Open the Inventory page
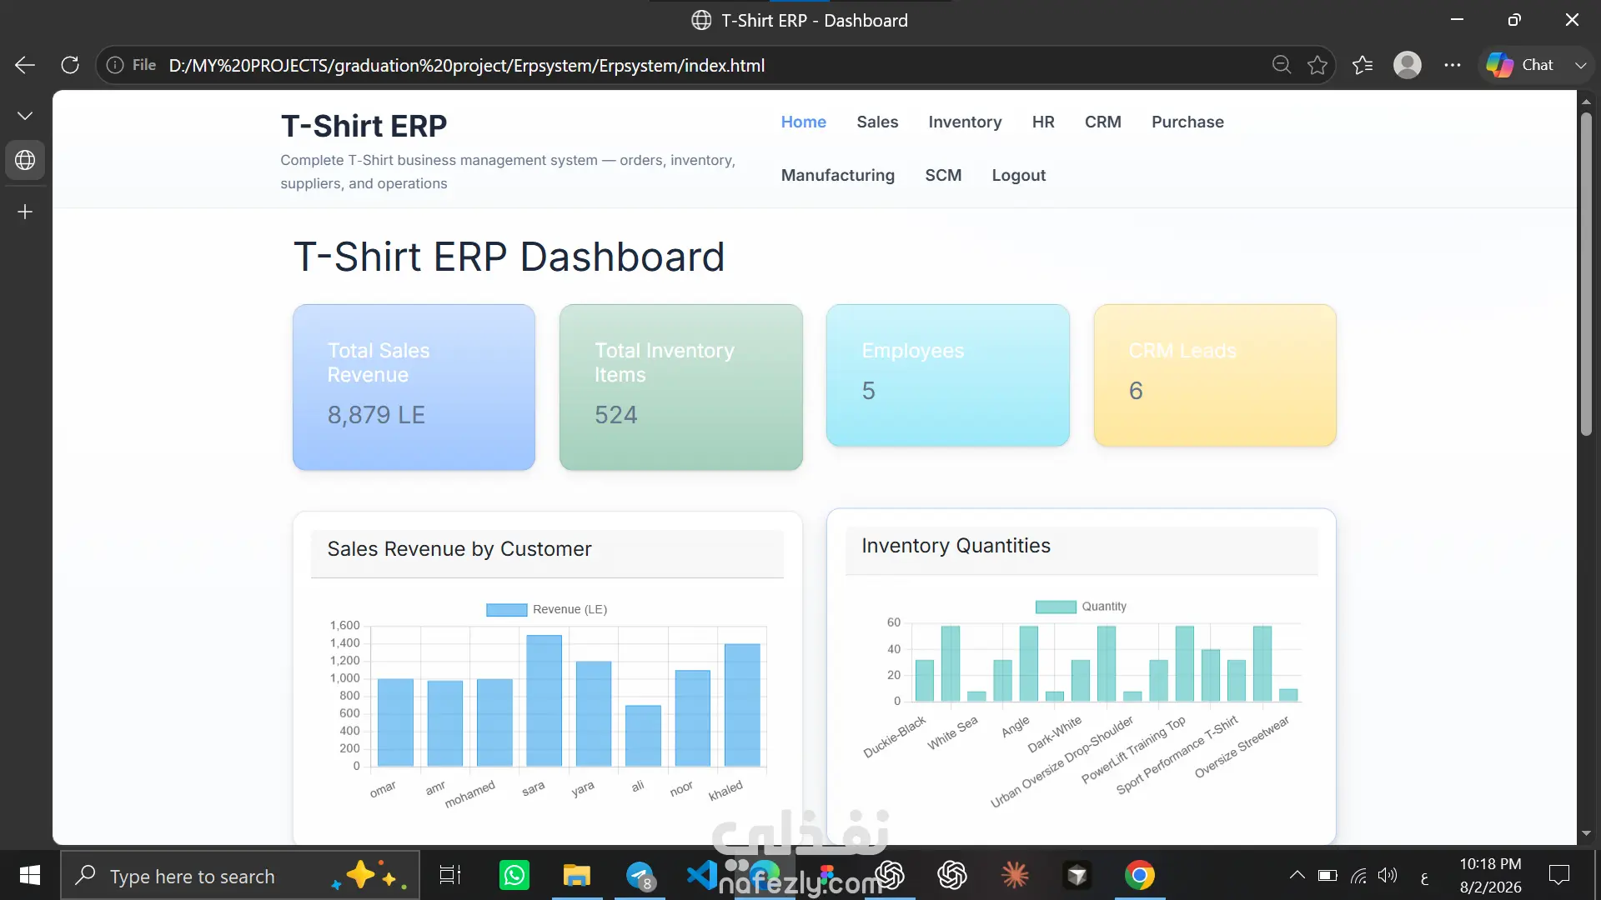1601x900 pixels. pos(965,122)
